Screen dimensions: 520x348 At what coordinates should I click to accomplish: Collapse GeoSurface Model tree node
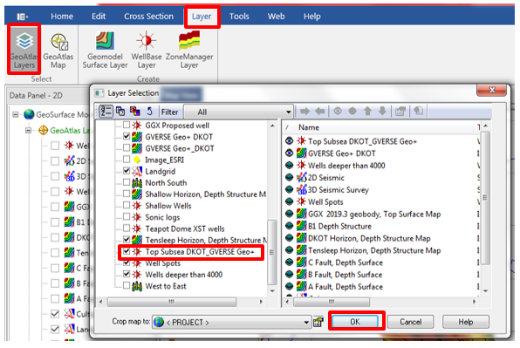click(15, 114)
